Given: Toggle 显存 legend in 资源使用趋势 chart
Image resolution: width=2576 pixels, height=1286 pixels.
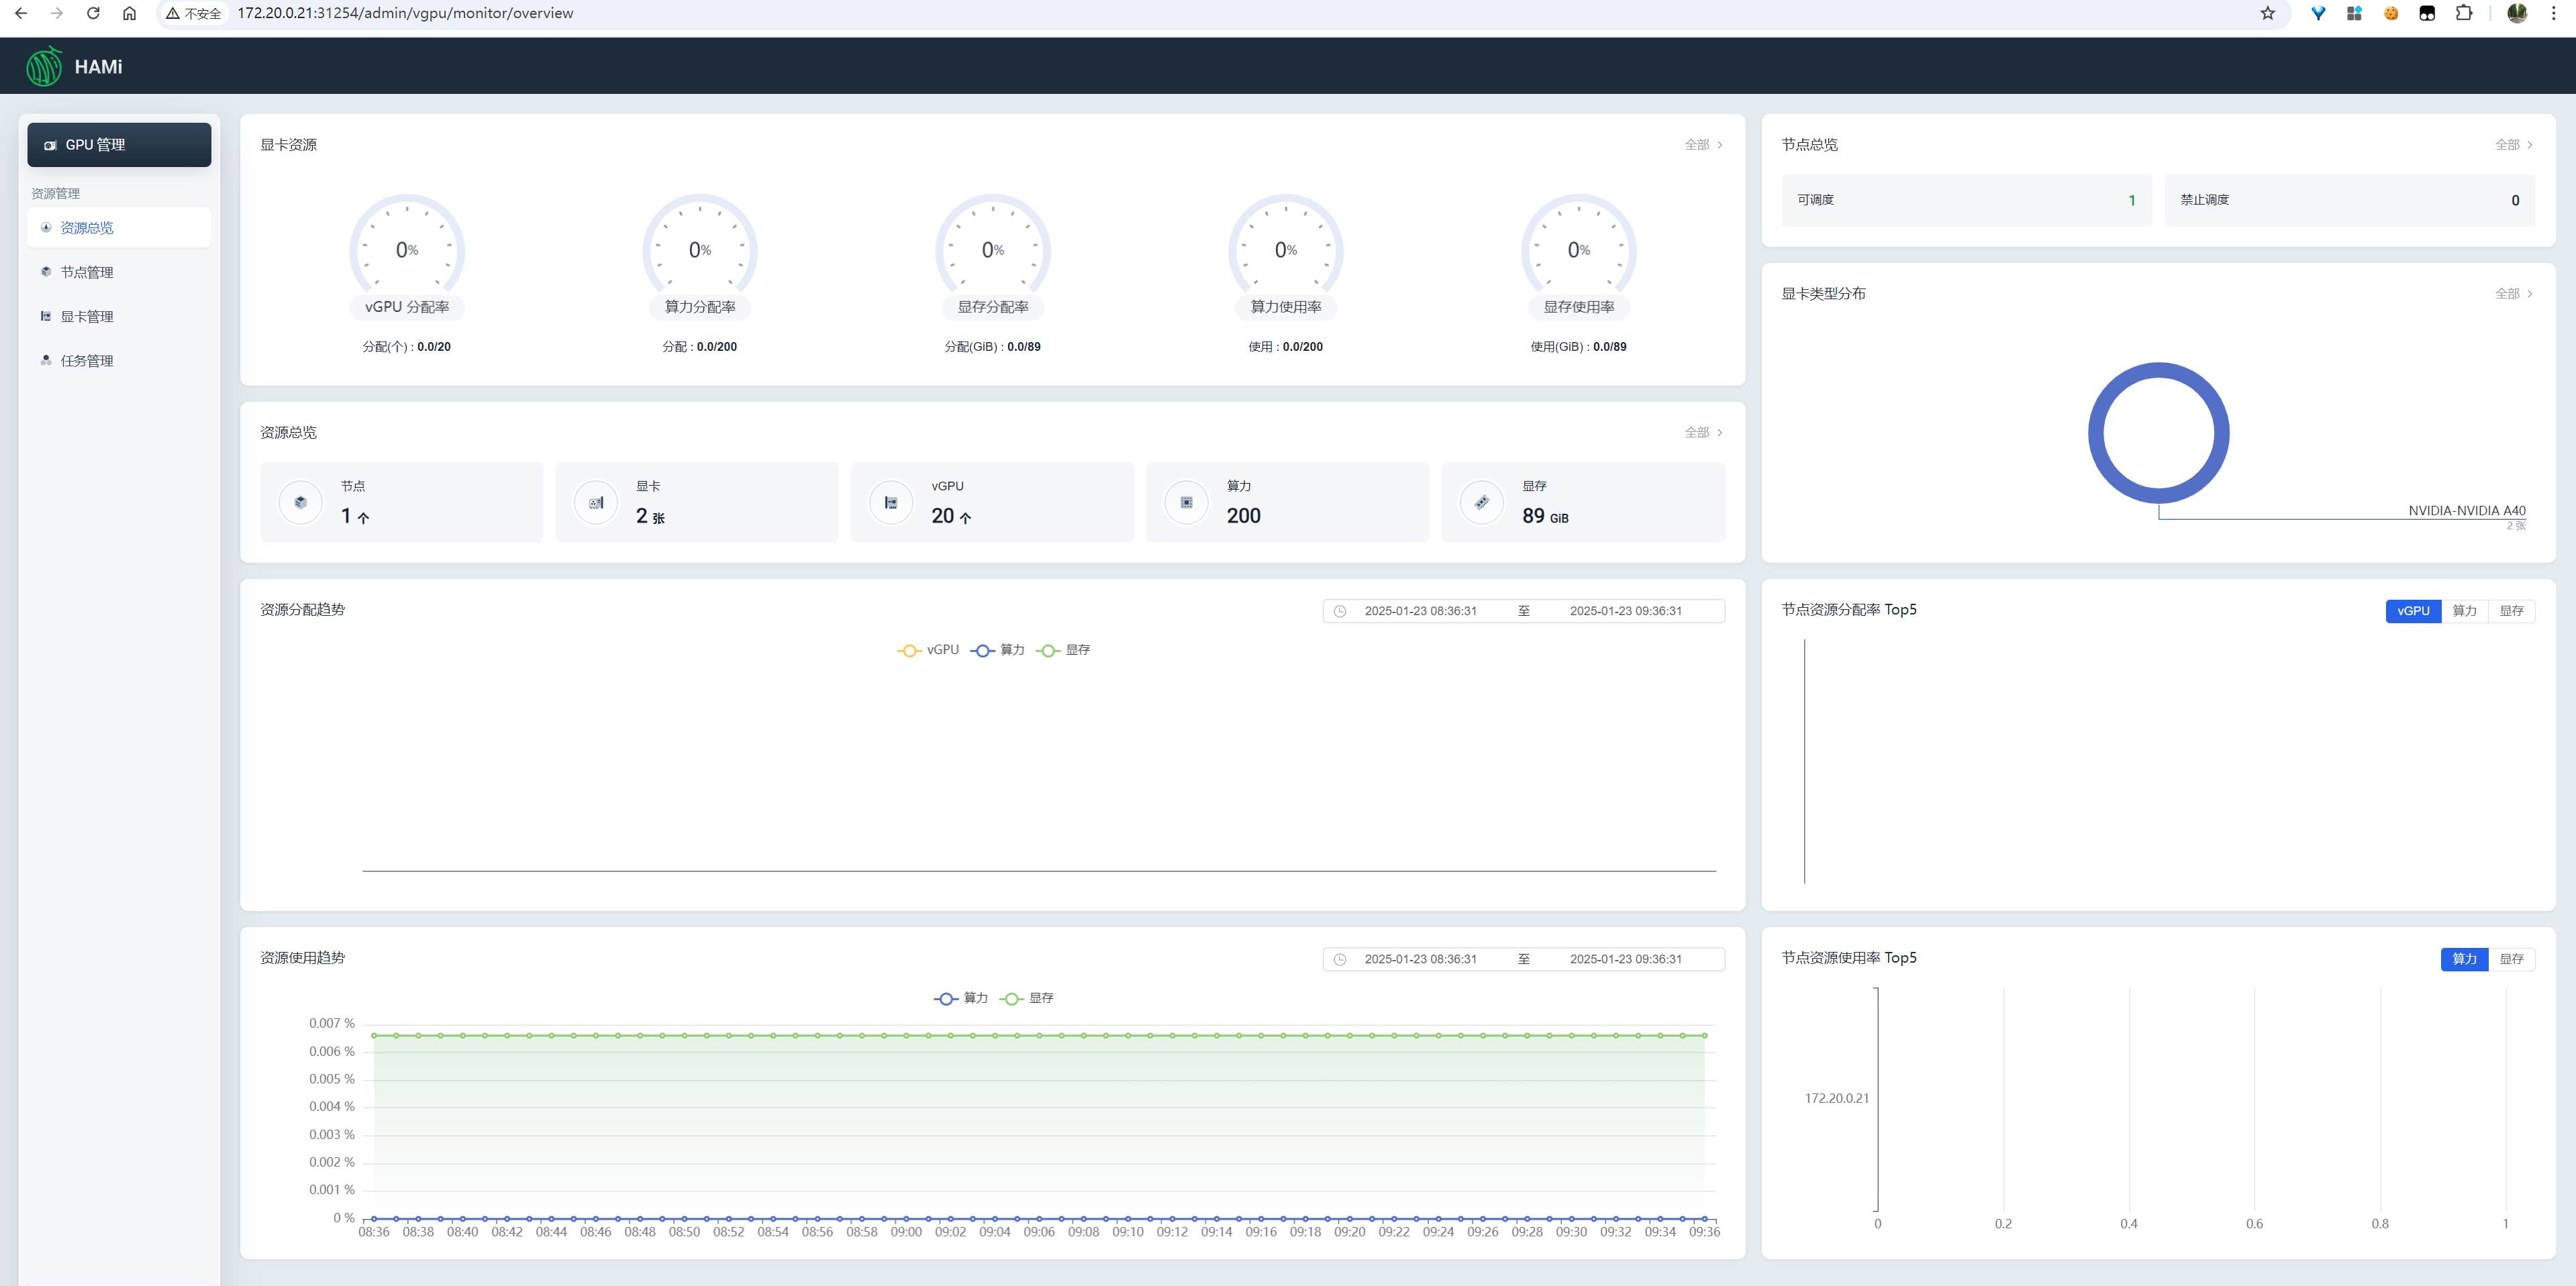Looking at the screenshot, I should click(1027, 998).
